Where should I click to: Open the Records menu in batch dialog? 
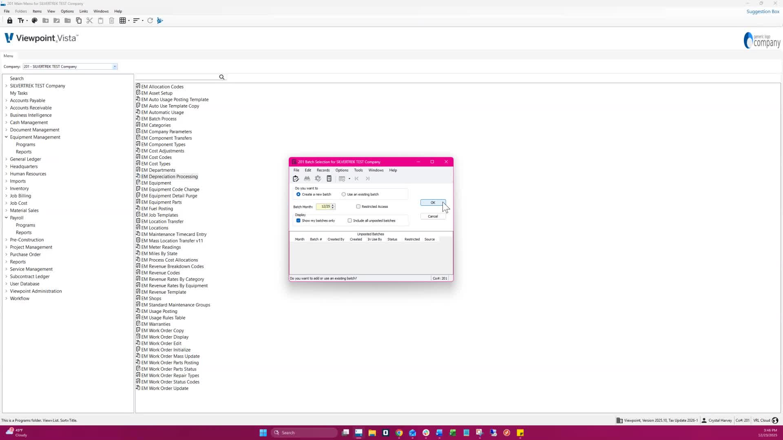(323, 170)
